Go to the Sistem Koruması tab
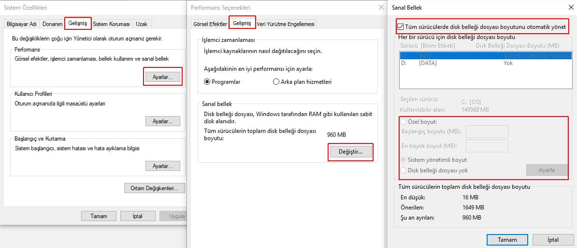 (111, 24)
